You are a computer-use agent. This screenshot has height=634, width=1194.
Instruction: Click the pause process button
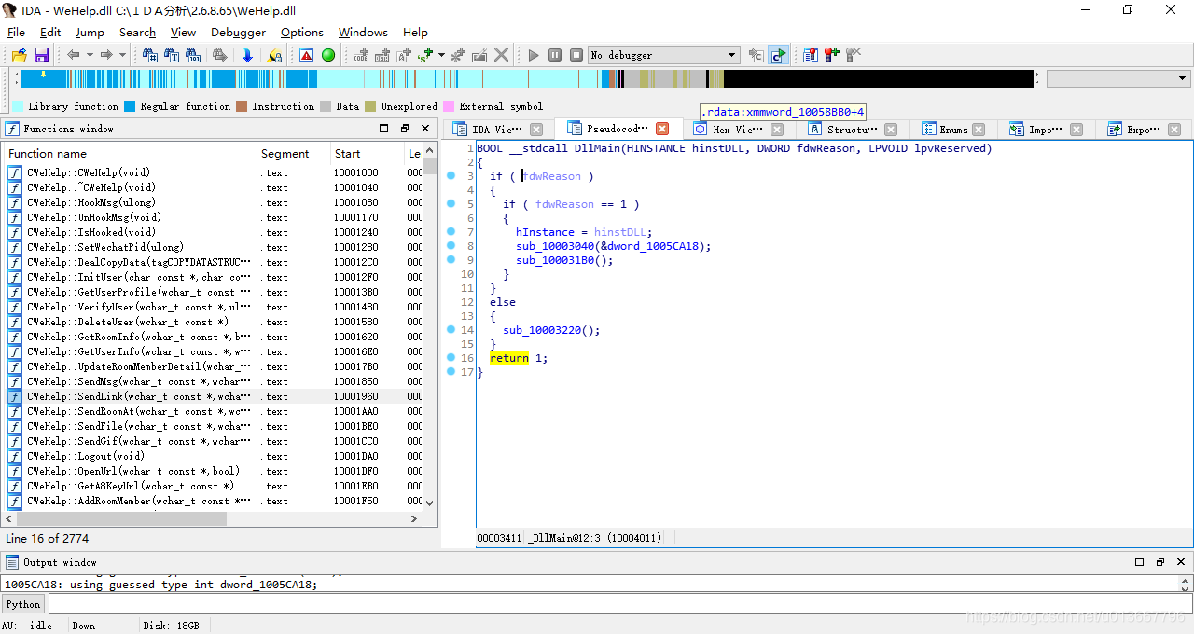555,55
